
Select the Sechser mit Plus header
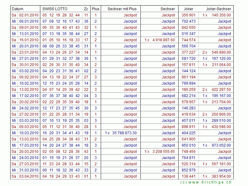122,9
